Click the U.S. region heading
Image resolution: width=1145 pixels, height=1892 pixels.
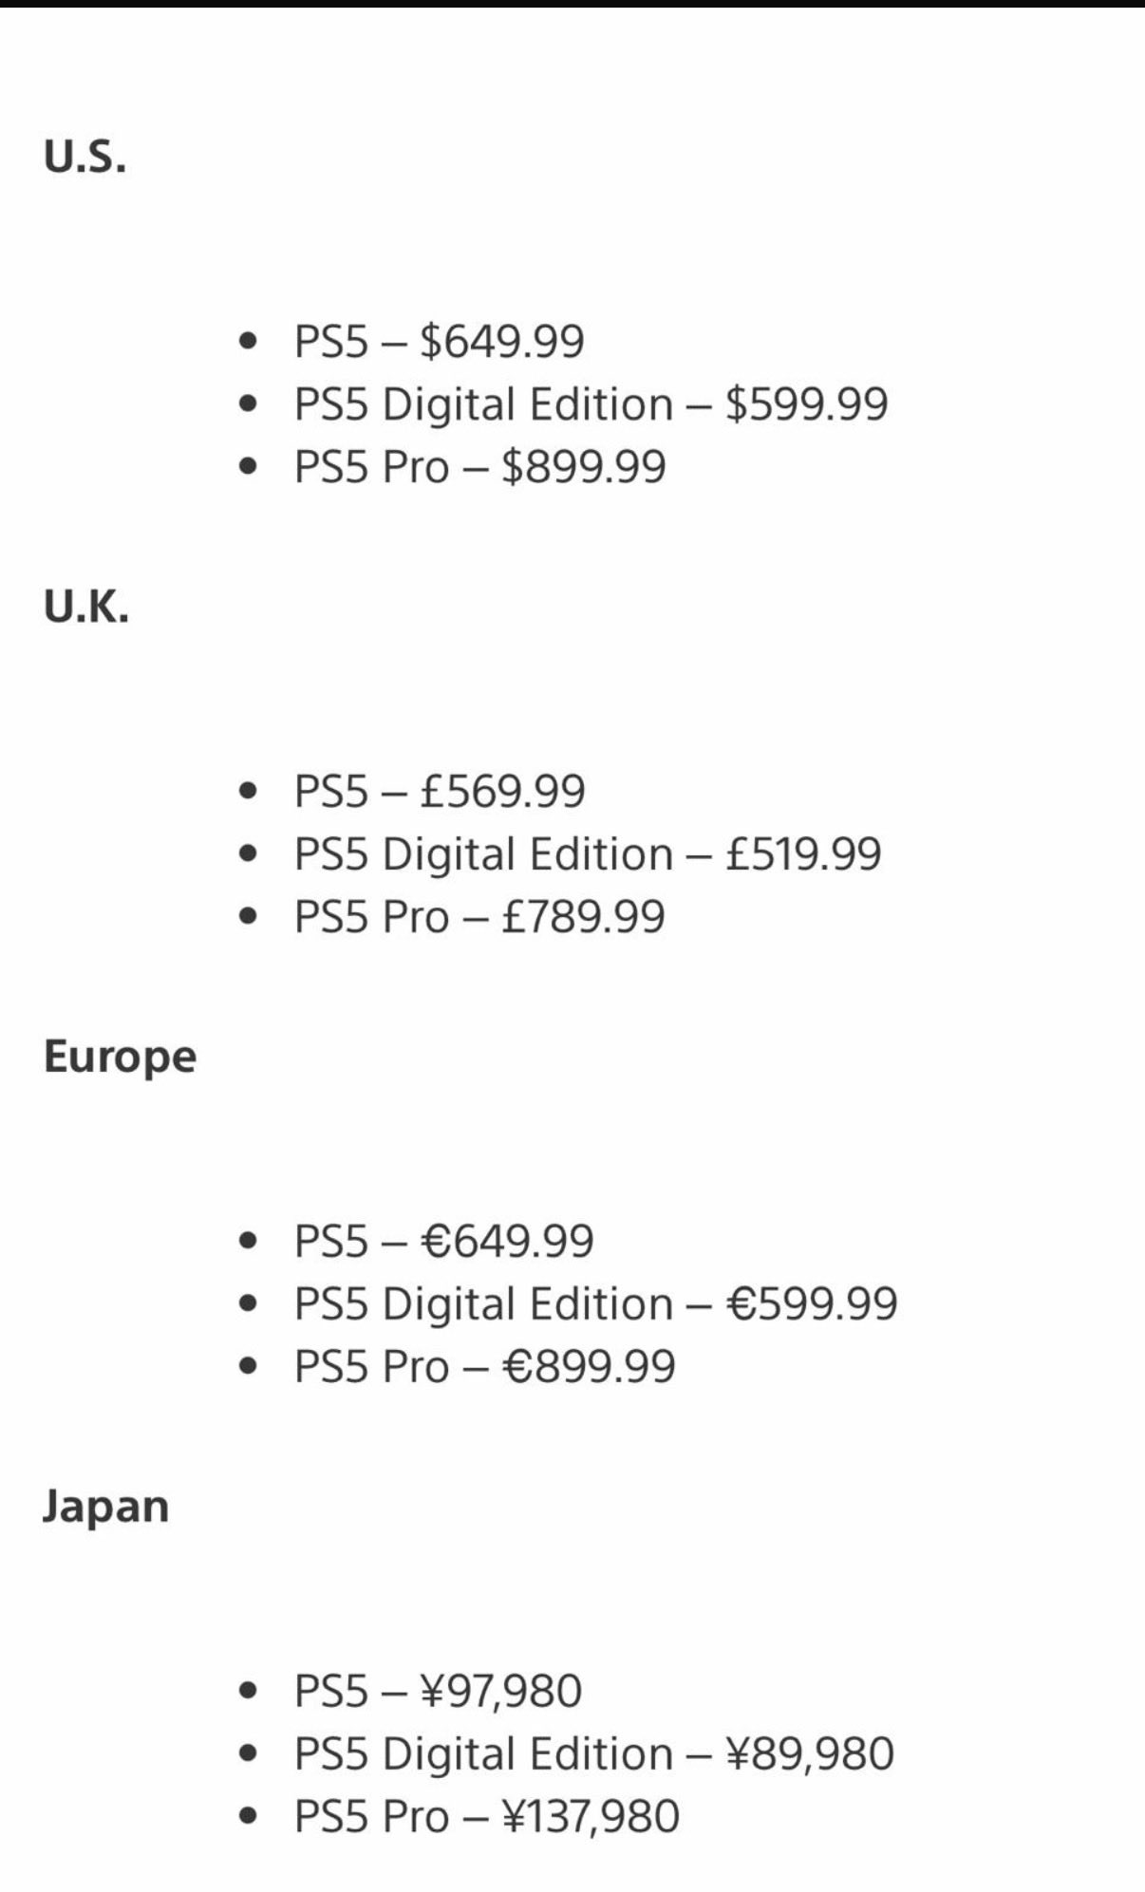tap(84, 158)
